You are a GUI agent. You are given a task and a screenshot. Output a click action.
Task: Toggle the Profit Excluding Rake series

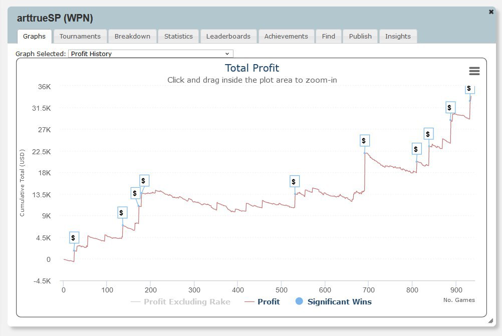(180, 301)
